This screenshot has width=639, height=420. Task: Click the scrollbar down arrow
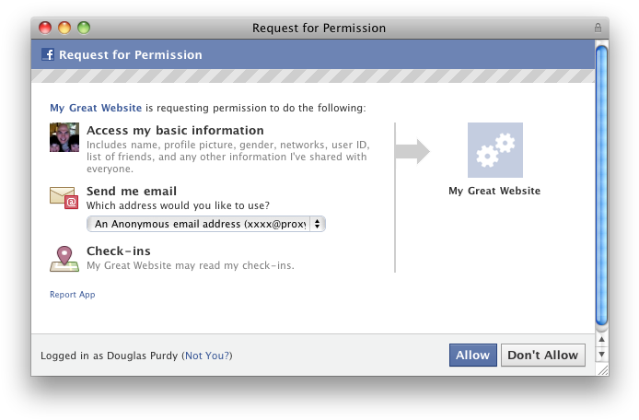tap(602, 354)
